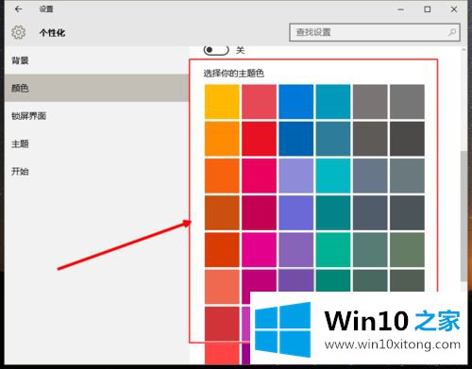The image size is (472, 369).
Task: Choose the hot pink-red swatch in third row
Action: point(259,176)
